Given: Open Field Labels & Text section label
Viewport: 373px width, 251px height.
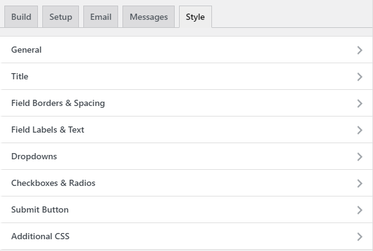Looking at the screenshot, I should pyautogui.click(x=48, y=130).
